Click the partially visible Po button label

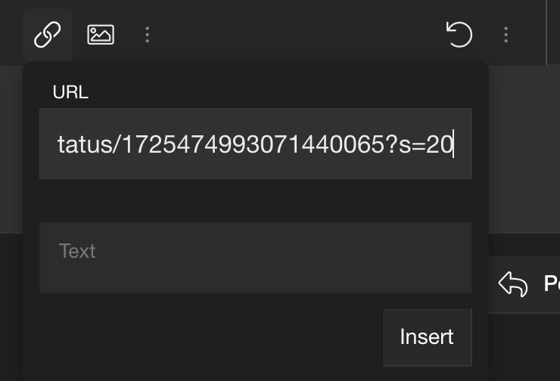click(x=552, y=284)
